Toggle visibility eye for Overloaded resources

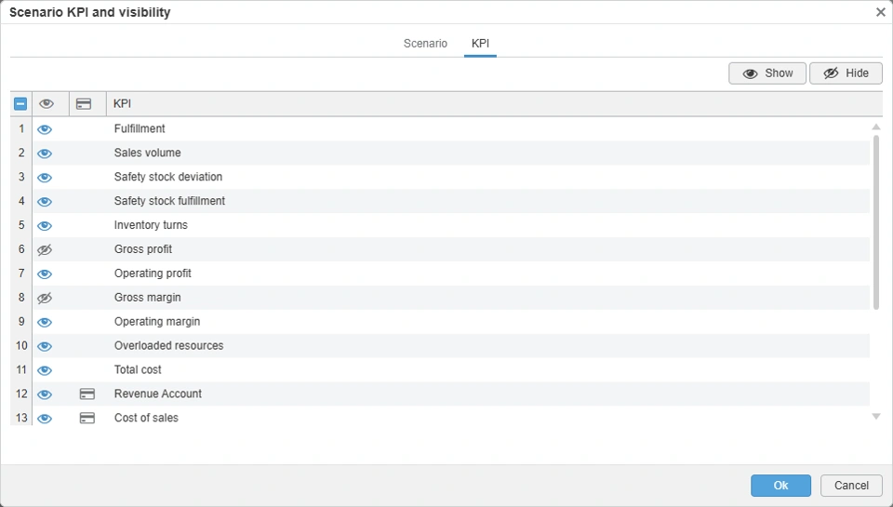[45, 346]
